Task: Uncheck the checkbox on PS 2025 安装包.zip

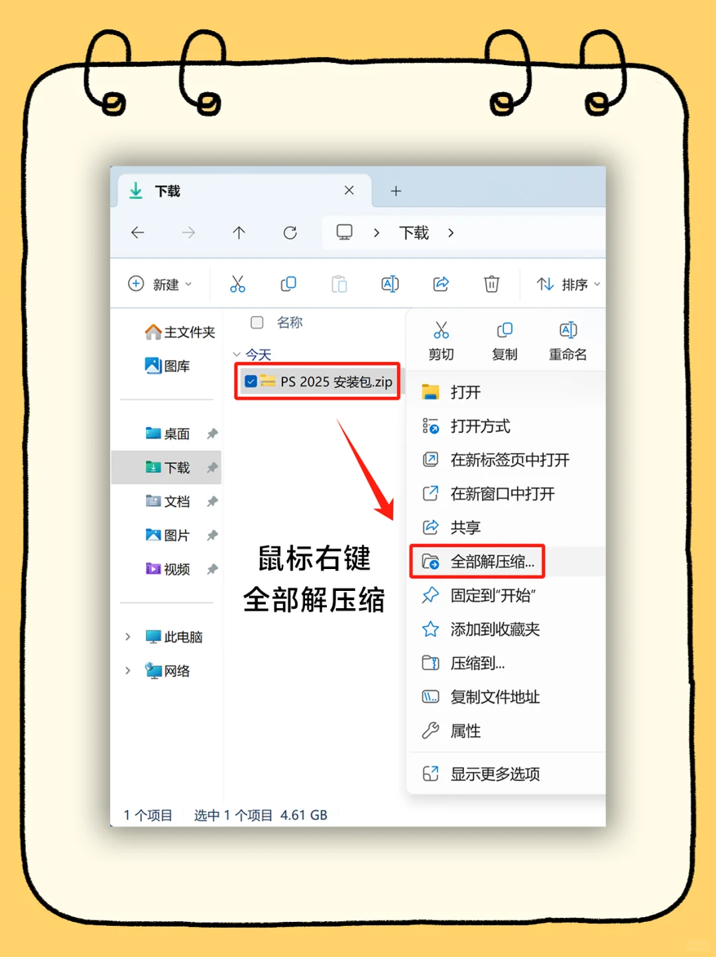Action: 251,381
